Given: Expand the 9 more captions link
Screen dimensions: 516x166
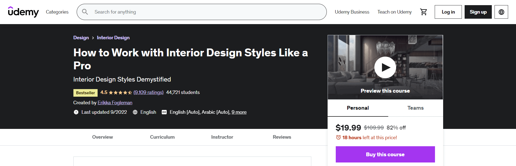Looking at the screenshot, I should pyautogui.click(x=239, y=112).
